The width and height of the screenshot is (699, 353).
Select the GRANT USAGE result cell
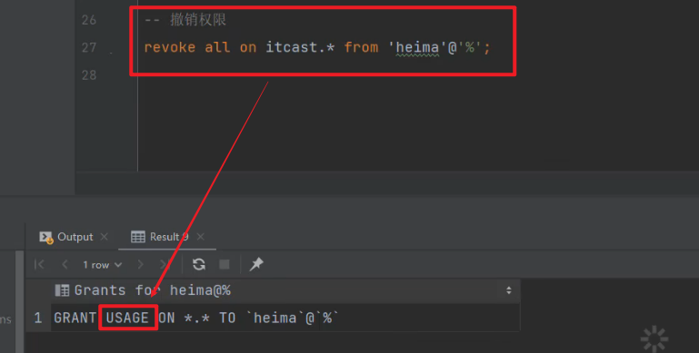click(285, 318)
